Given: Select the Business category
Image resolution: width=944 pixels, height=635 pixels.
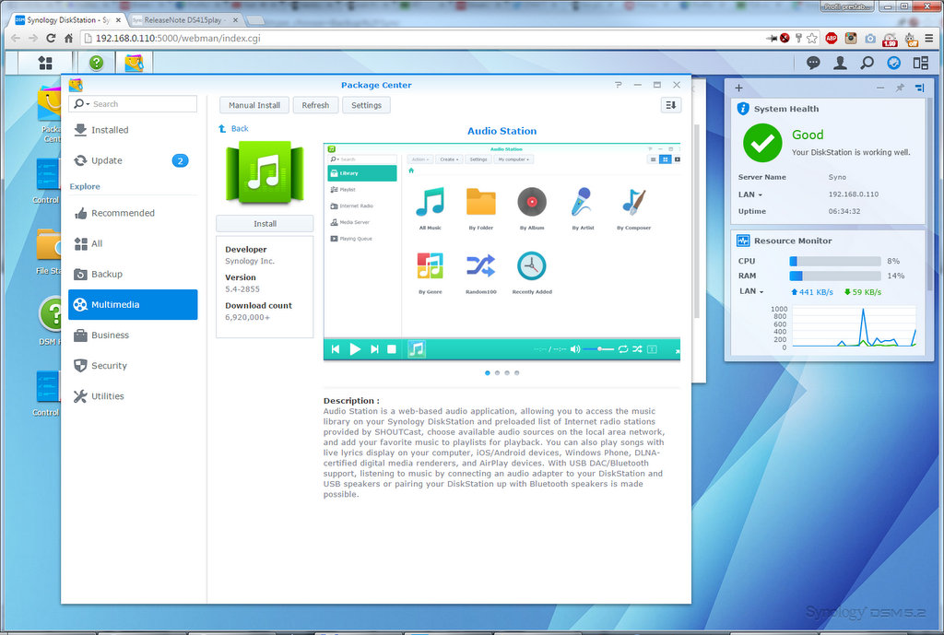Looking at the screenshot, I should 133,335.
